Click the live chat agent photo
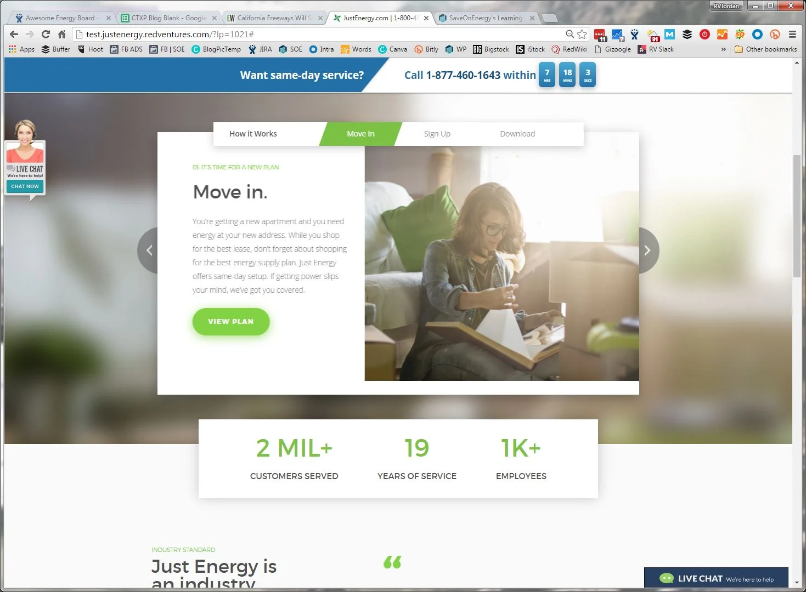 pyautogui.click(x=25, y=141)
